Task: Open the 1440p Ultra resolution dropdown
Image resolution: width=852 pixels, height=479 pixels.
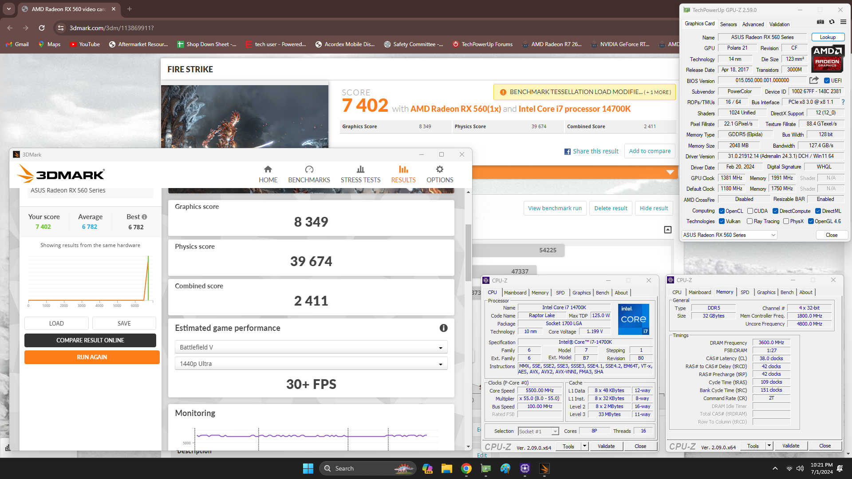Action: pos(311,364)
